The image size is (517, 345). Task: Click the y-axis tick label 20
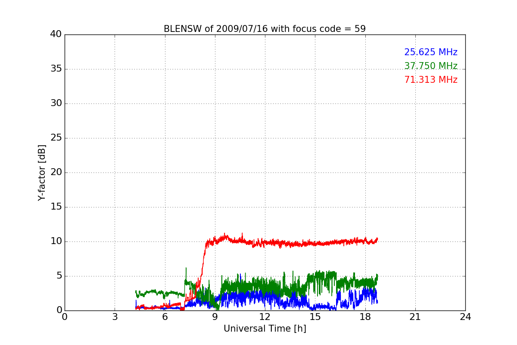[x=56, y=172]
